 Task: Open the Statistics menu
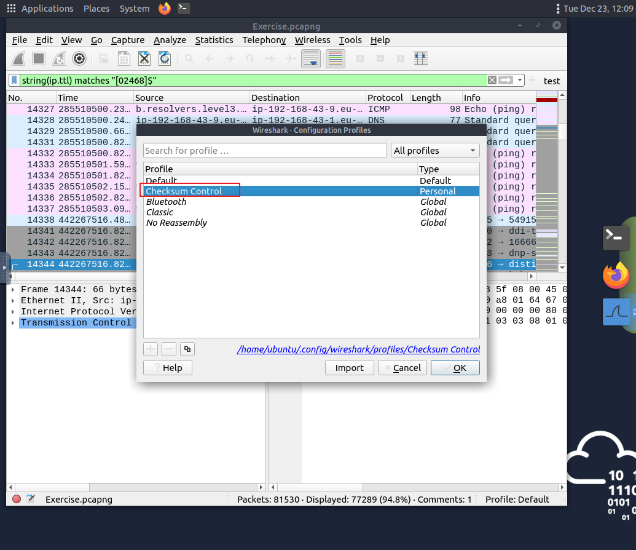pyautogui.click(x=214, y=40)
